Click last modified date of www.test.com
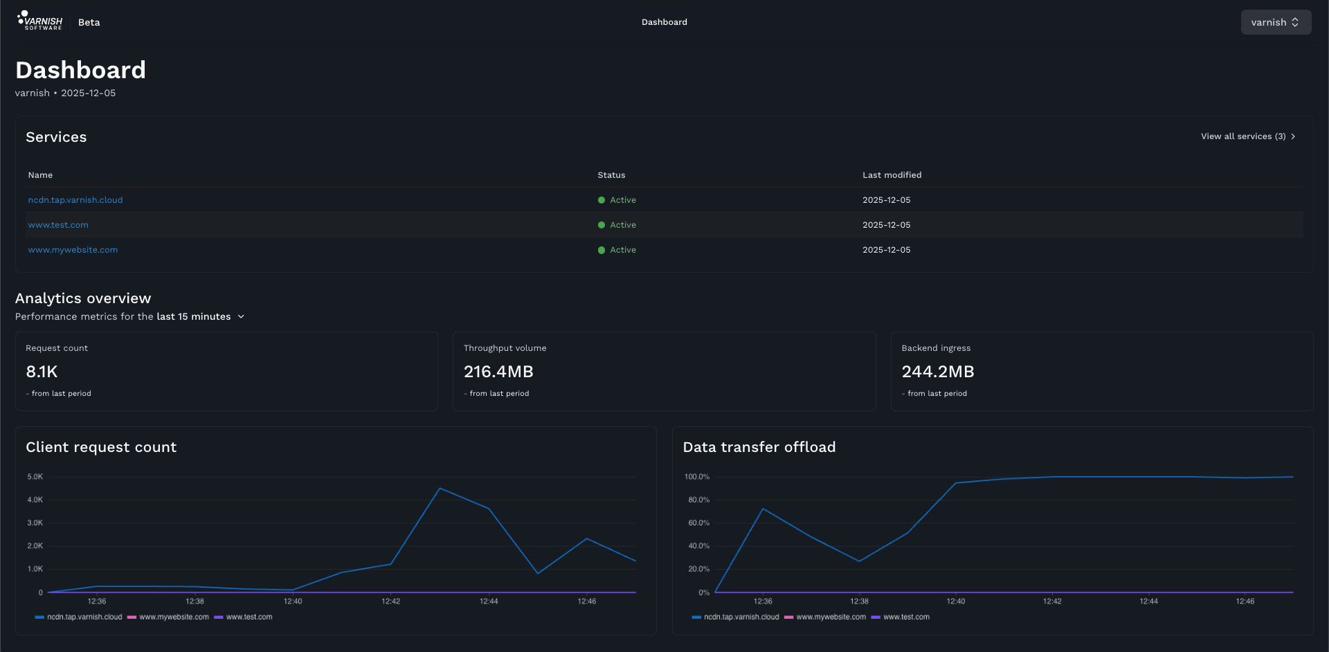The width and height of the screenshot is (1329, 652). point(887,225)
